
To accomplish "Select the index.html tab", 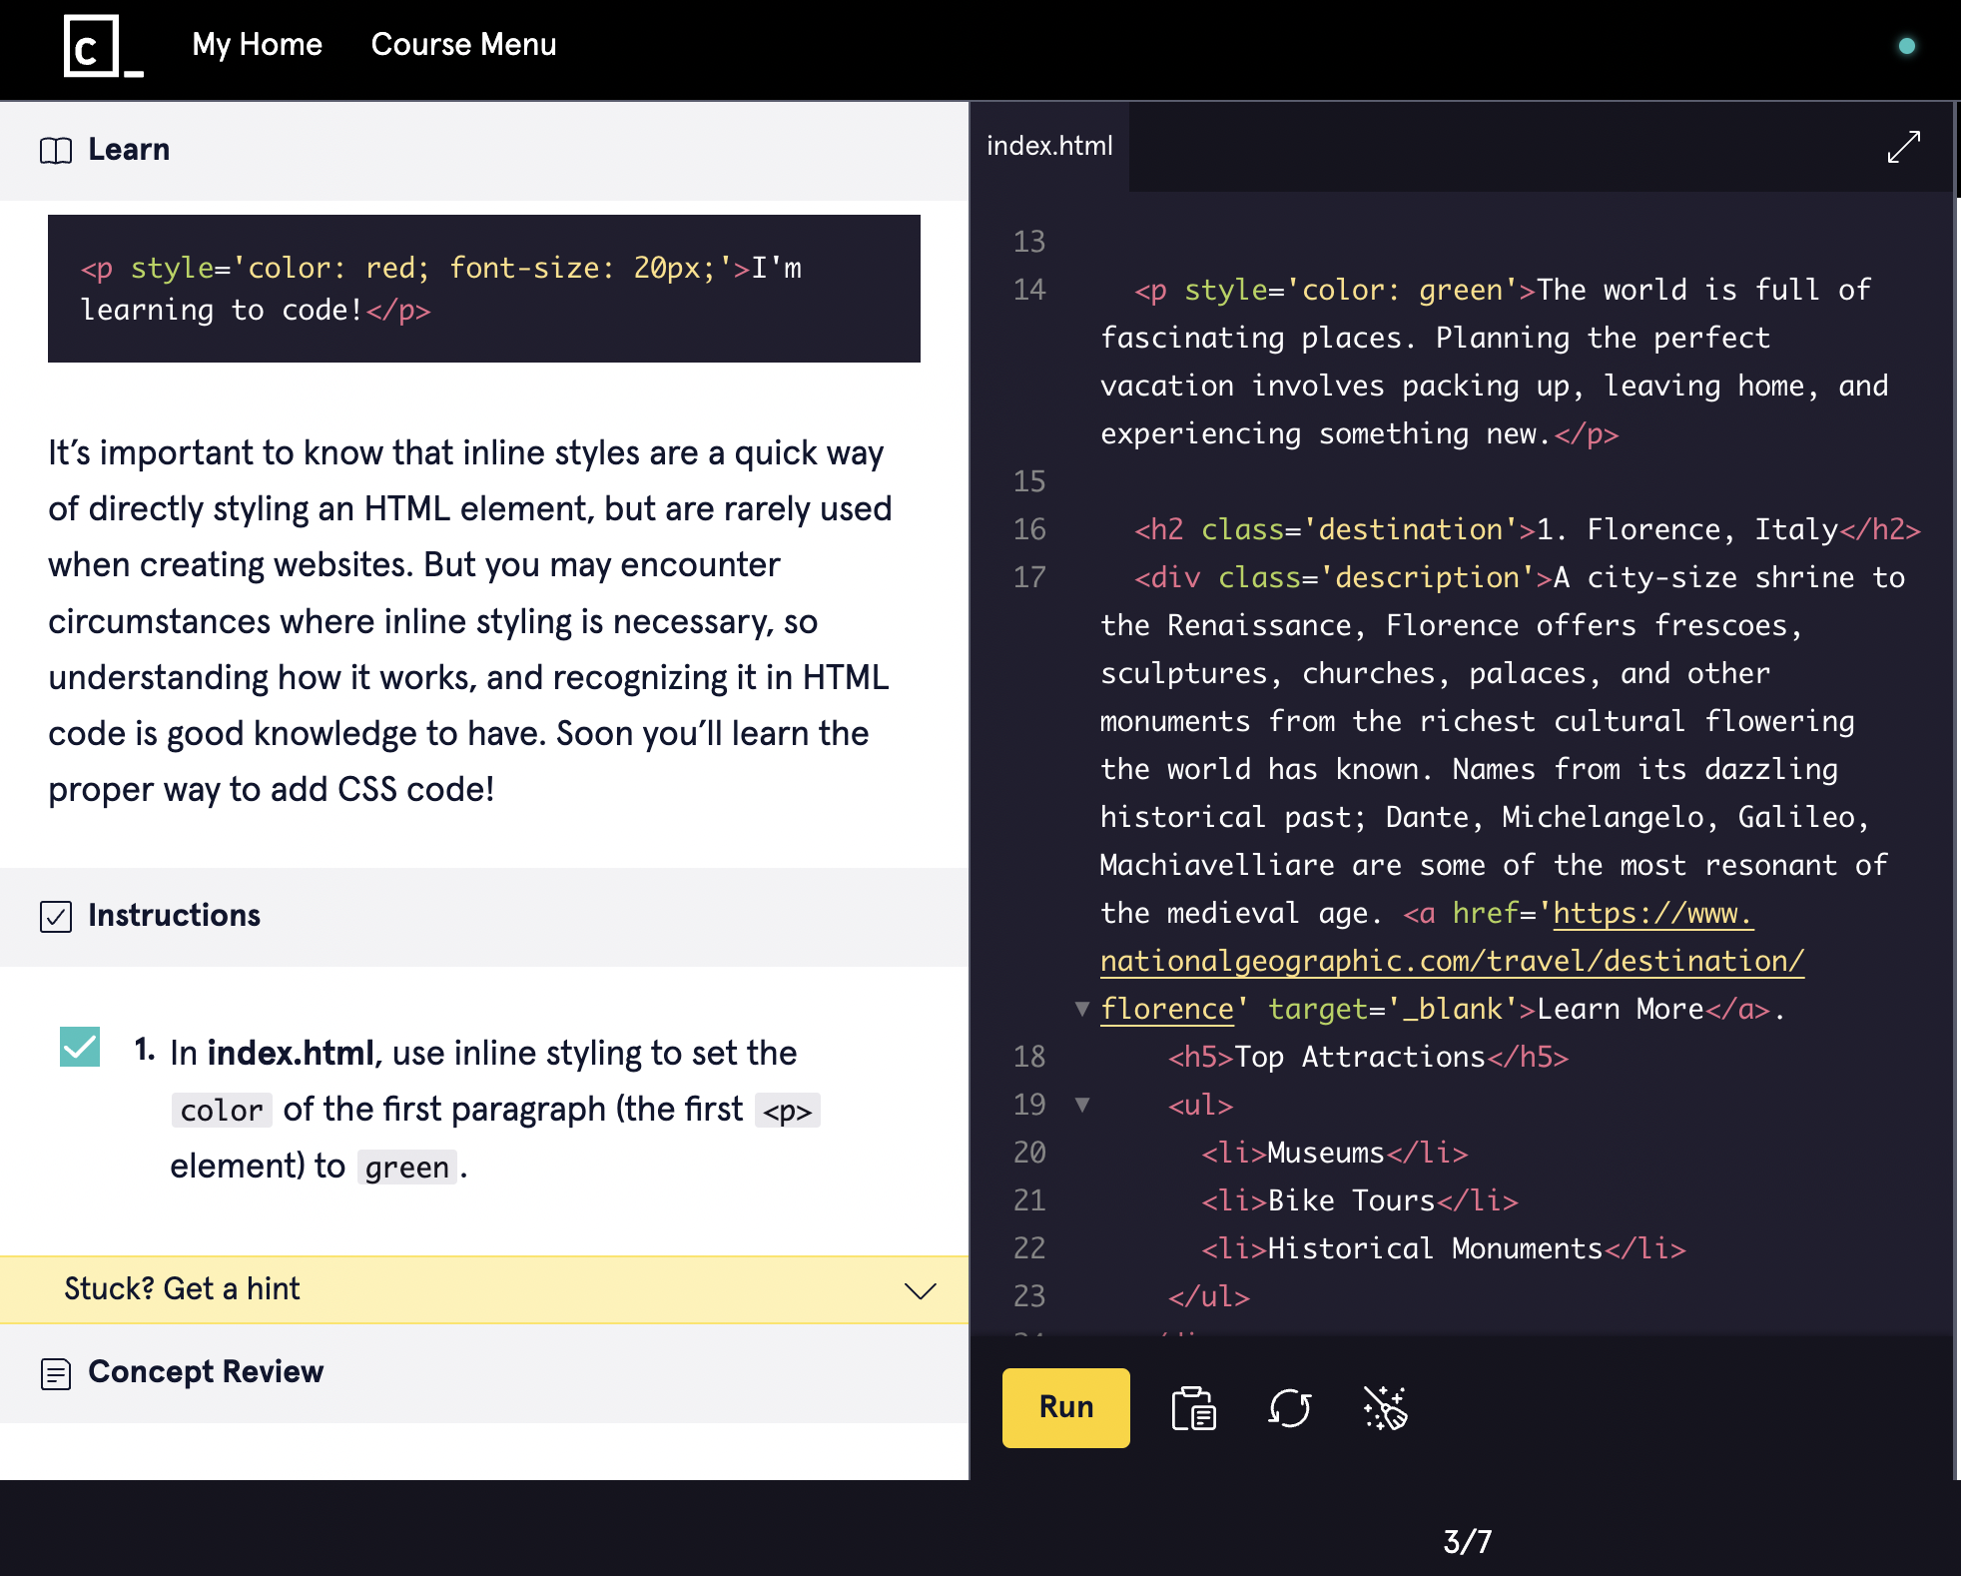I will click(x=1049, y=147).
